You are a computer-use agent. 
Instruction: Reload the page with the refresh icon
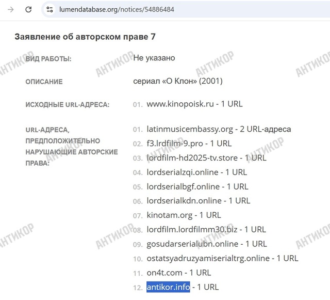(28, 9)
